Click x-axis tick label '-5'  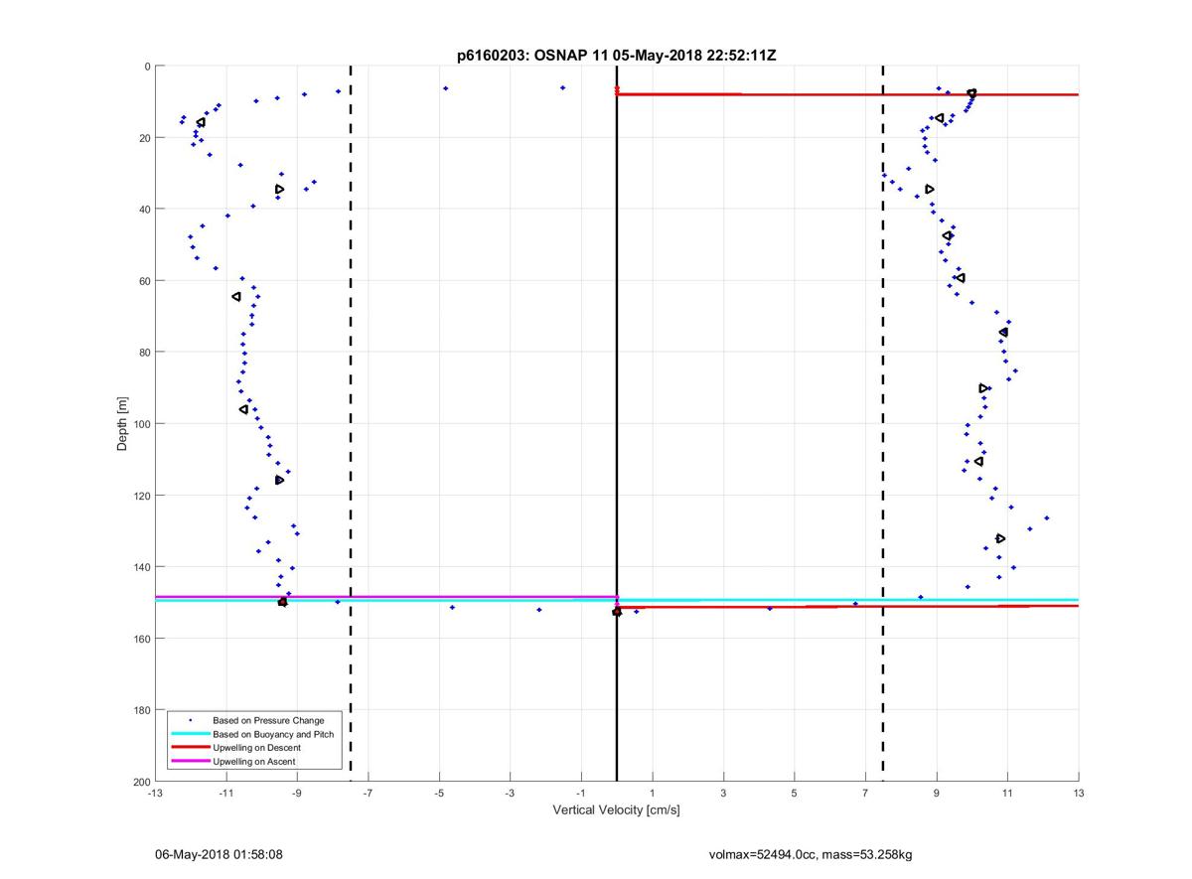point(439,794)
